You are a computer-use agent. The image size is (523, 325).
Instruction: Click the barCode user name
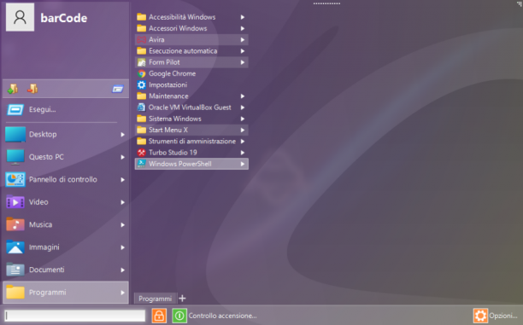[64, 18]
